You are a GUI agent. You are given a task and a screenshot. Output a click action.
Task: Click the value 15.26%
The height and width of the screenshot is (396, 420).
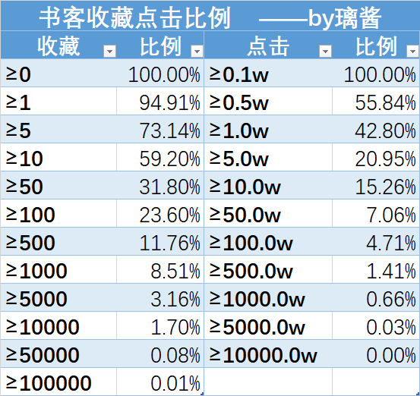[x=386, y=187]
